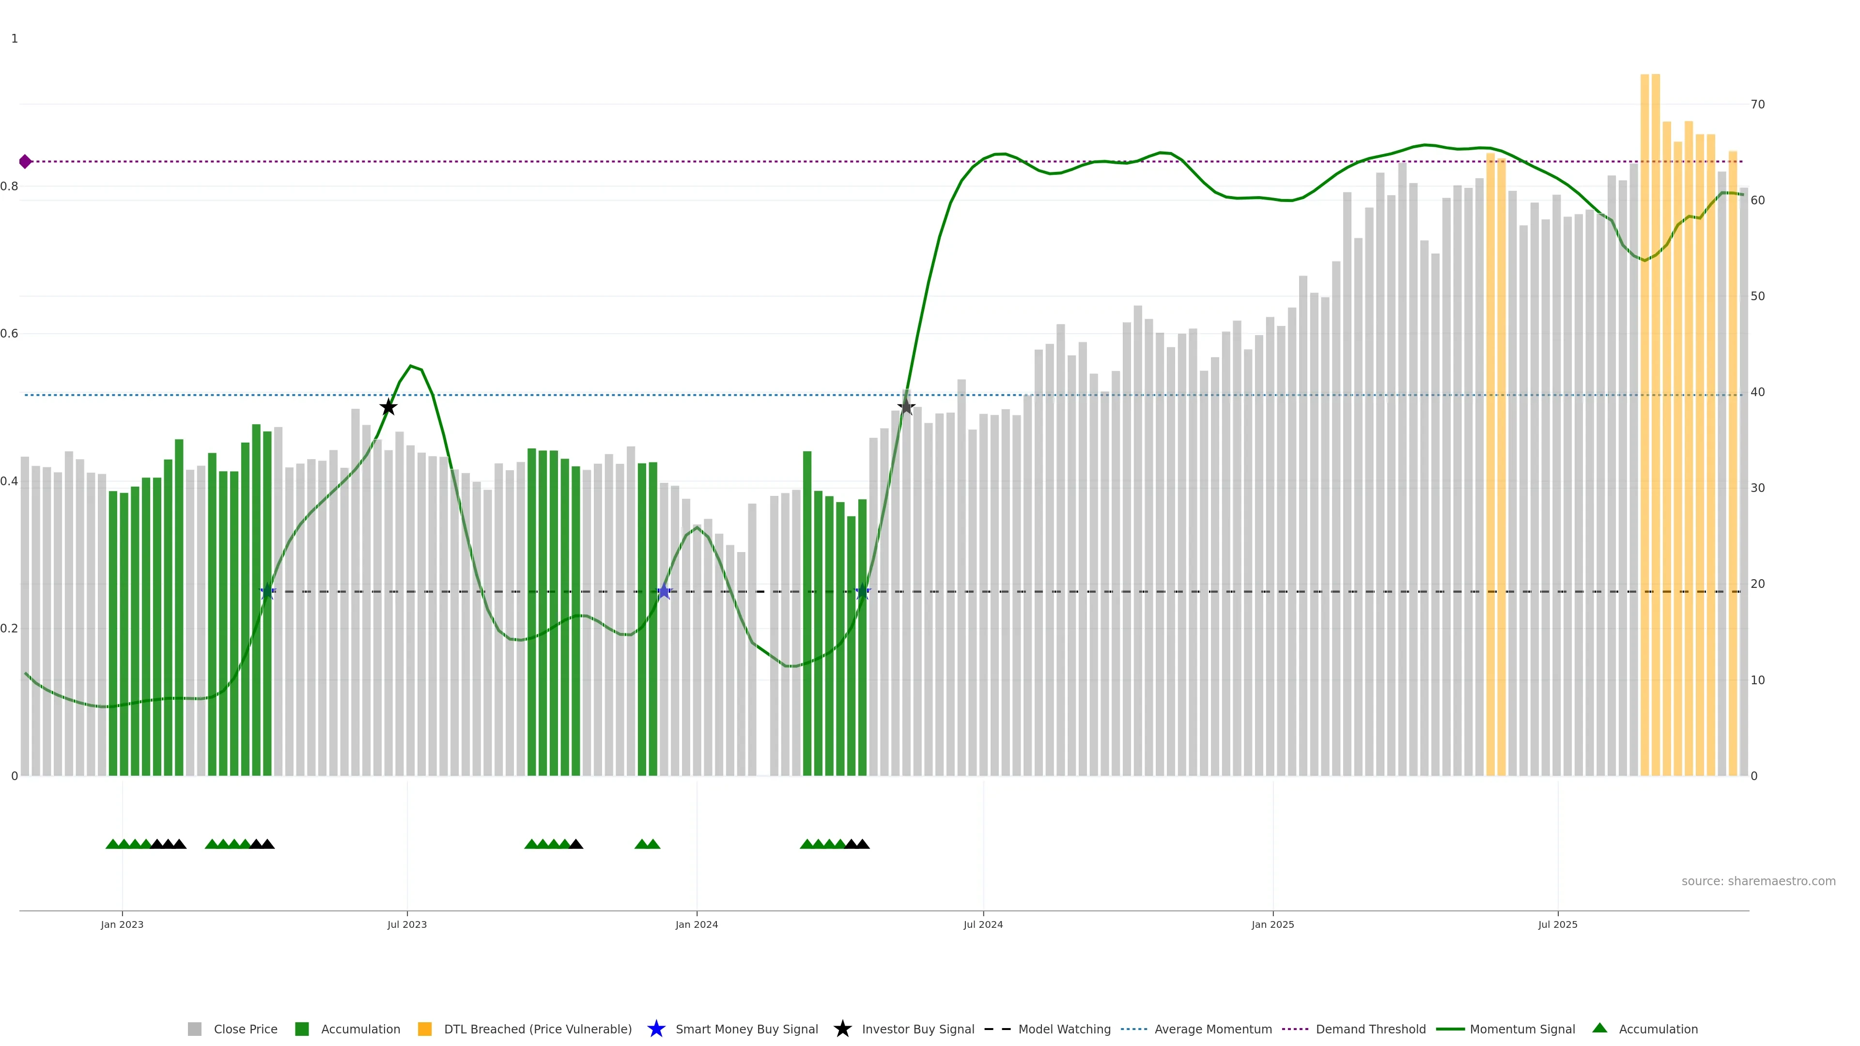Click the orange DTL Breached color swatch
The width and height of the screenshot is (1860, 1046).
click(425, 1030)
